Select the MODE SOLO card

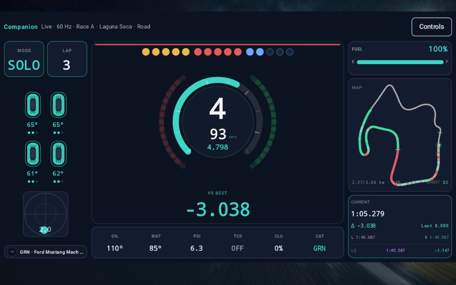click(24, 59)
